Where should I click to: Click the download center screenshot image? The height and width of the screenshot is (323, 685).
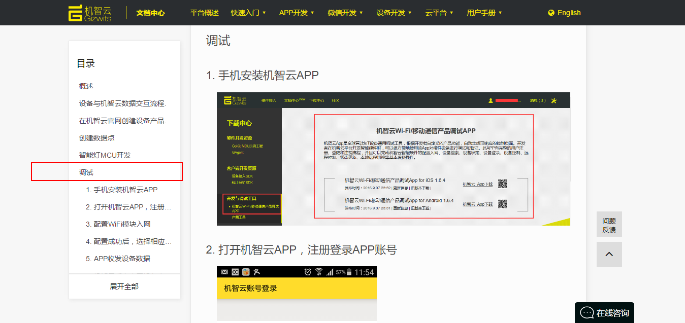(393, 159)
